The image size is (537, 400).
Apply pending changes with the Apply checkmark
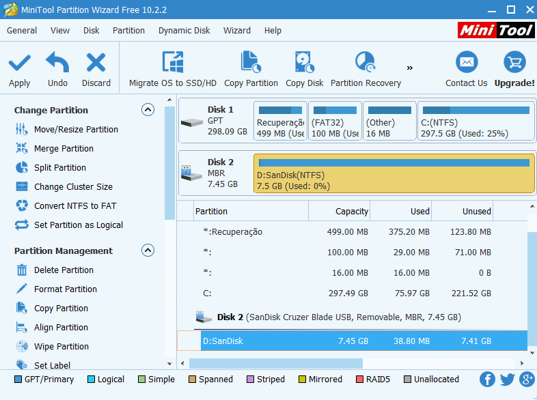(20, 70)
